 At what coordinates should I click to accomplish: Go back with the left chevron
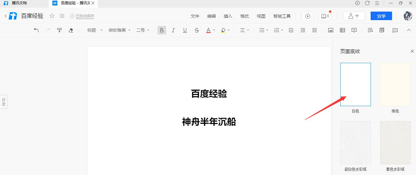click(6, 16)
